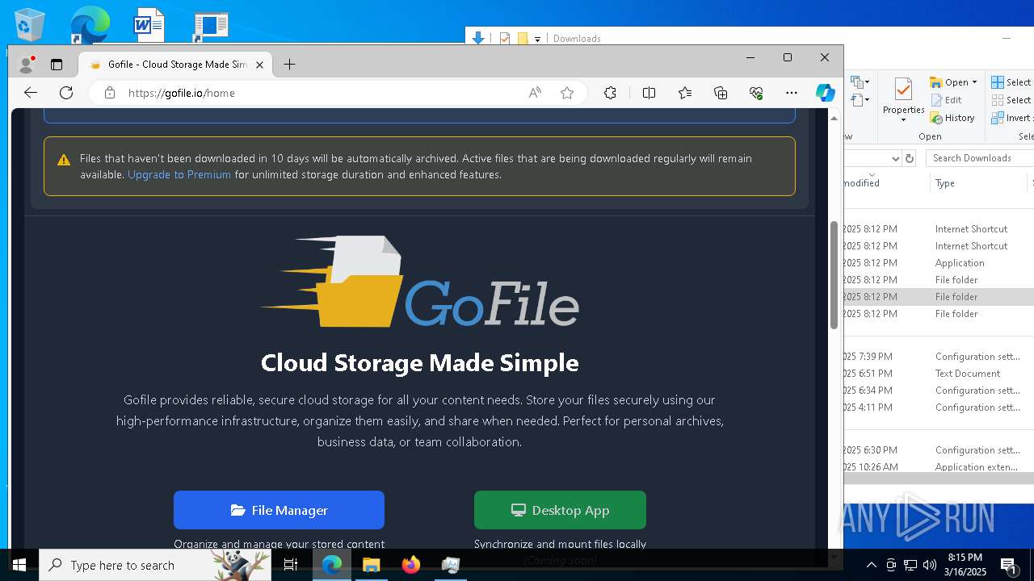Click Edit in the Explorer ribbon
The width and height of the screenshot is (1034, 581).
pos(946,100)
